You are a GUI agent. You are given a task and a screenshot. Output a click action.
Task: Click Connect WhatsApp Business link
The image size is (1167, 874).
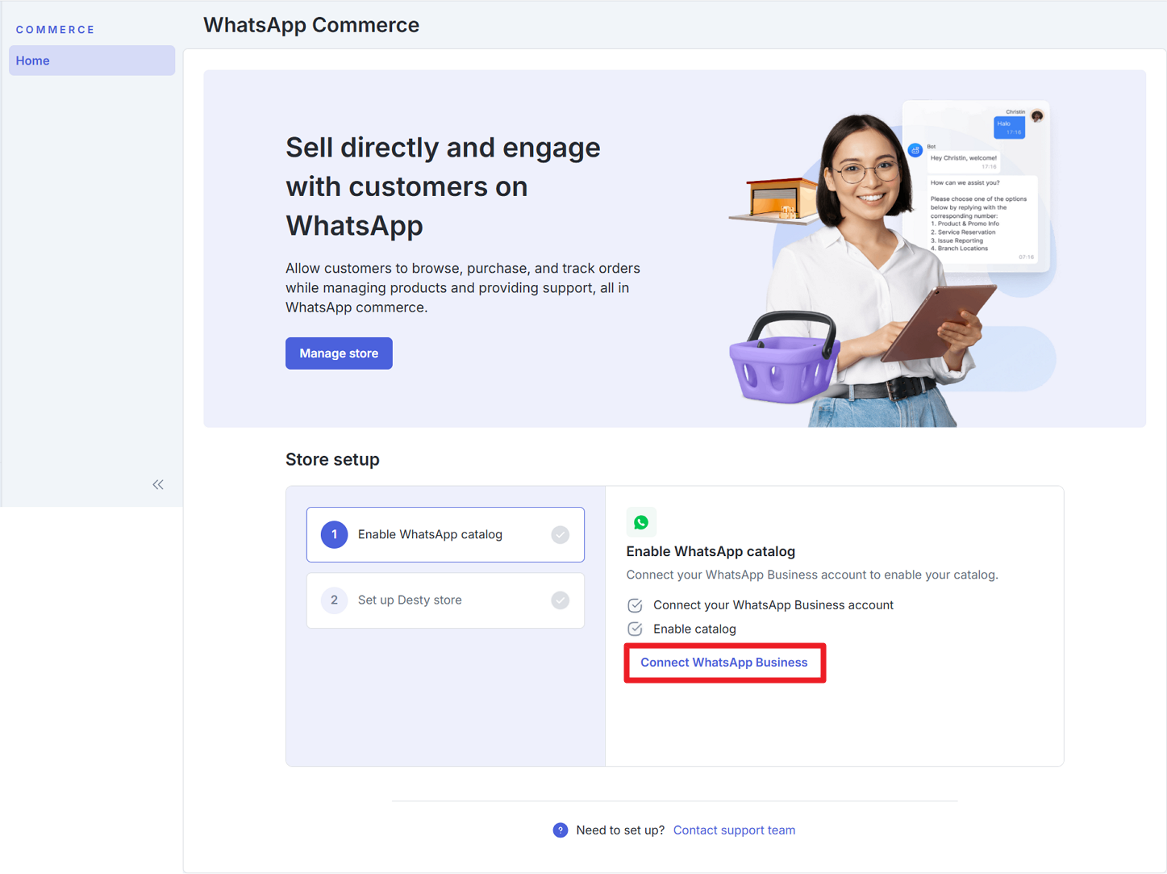[x=724, y=663]
